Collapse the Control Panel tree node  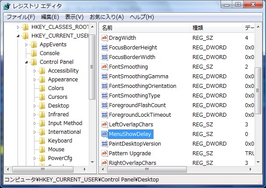pos(27,62)
